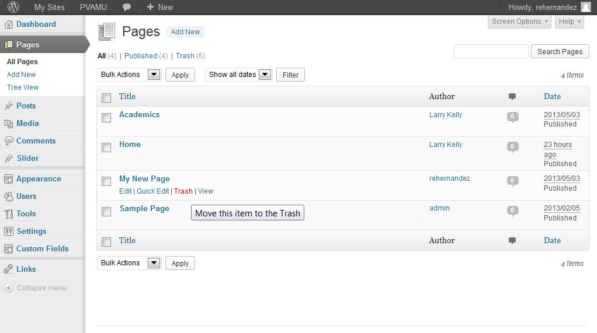Switch to the Trash pages filter
The image size is (597, 333).
pyautogui.click(x=185, y=56)
